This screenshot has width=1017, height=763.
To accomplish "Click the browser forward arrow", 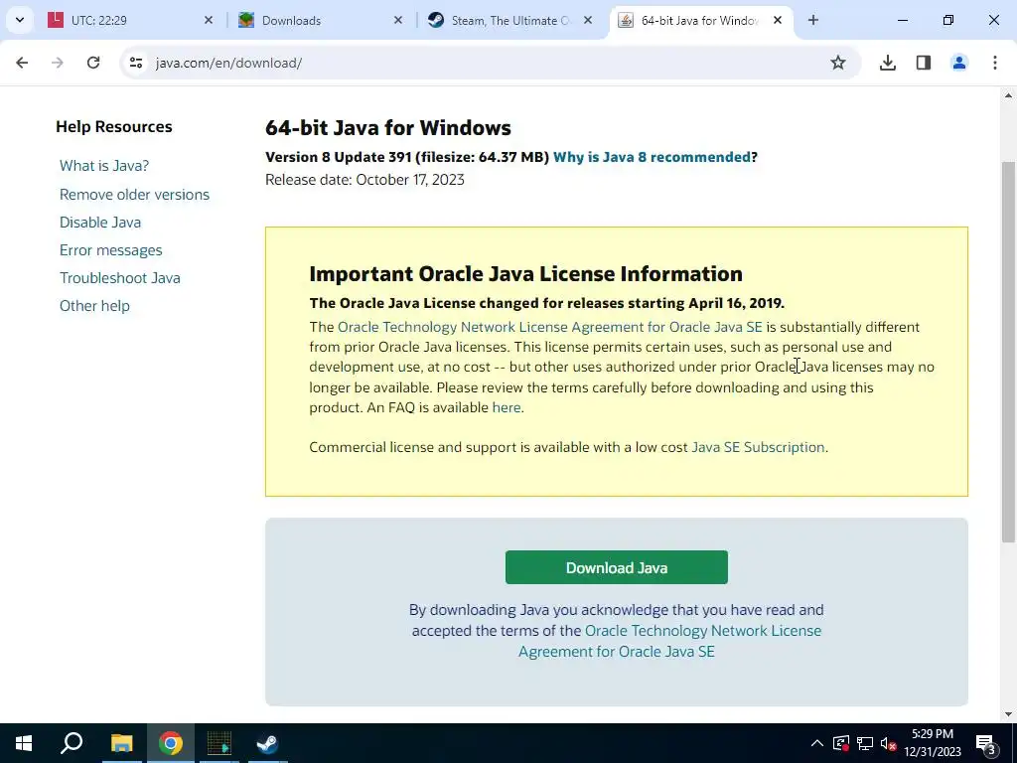I will pos(58,63).
